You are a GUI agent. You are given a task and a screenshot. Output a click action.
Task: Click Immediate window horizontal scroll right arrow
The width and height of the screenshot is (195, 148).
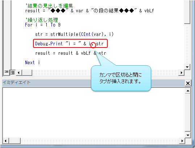(x=182, y=141)
